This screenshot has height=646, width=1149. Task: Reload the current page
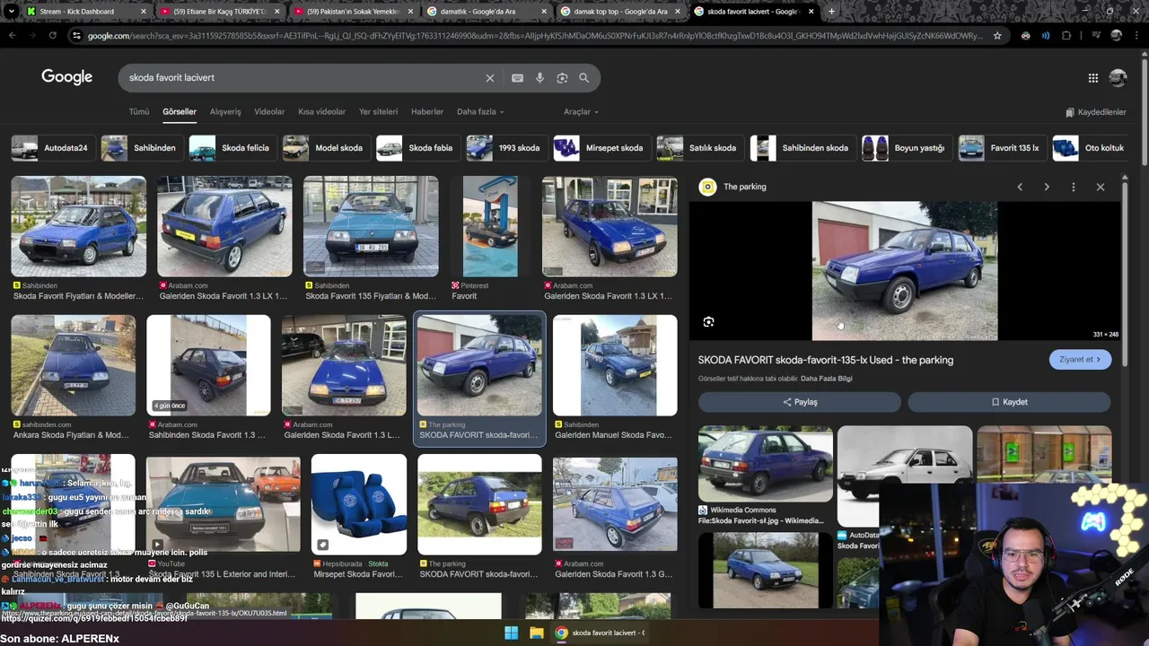click(x=52, y=36)
